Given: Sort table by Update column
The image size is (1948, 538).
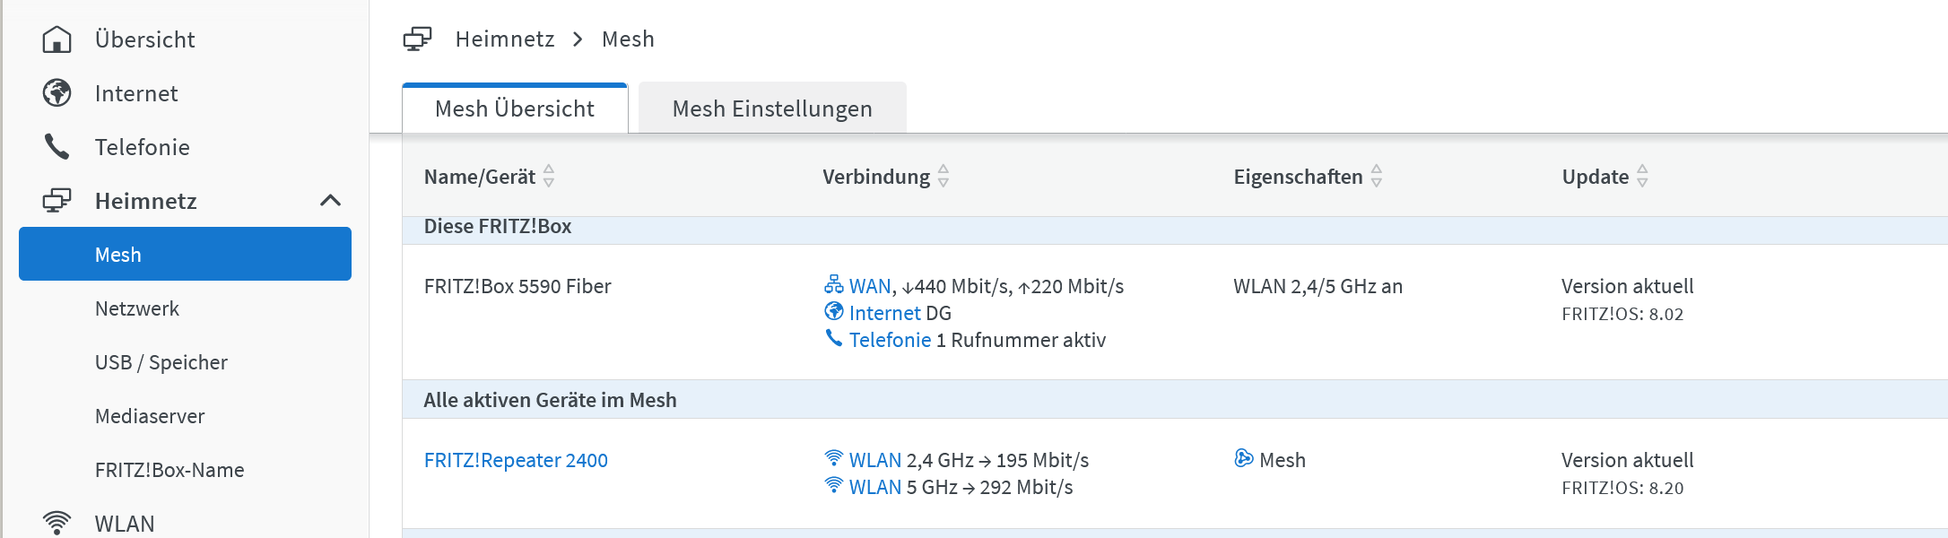Looking at the screenshot, I should point(1642,177).
